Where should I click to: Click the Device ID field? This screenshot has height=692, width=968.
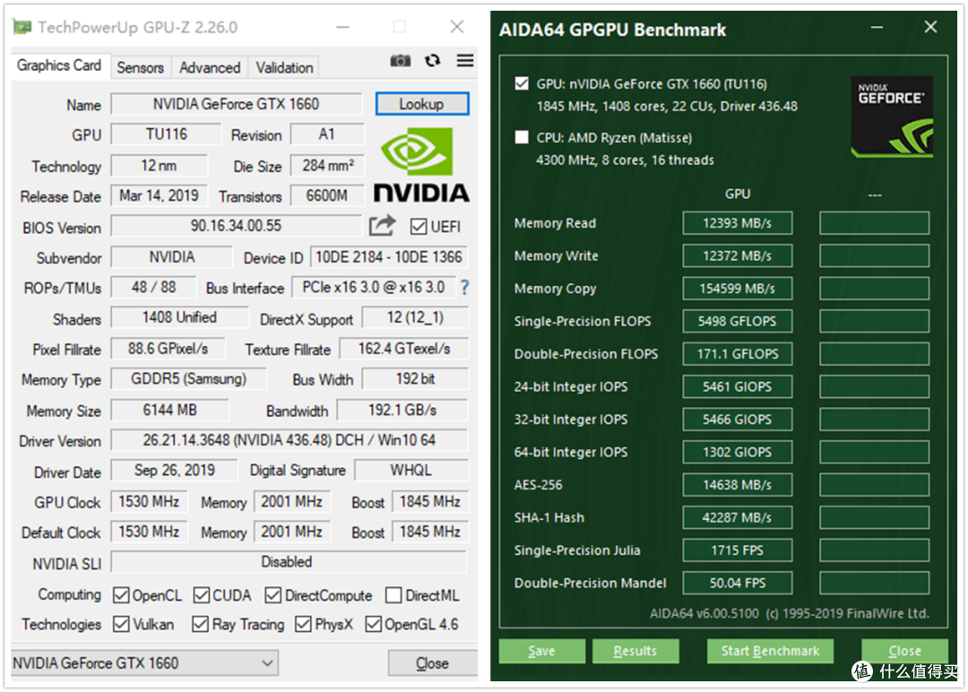[x=388, y=256]
